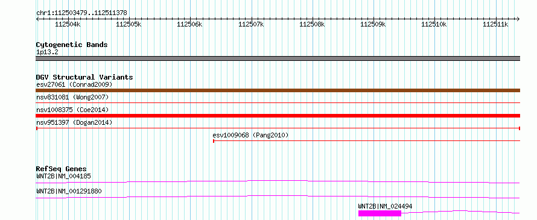This screenshot has width=537, height=220.
Task: Click the 112507k ruler tick label
Action: 251,24
